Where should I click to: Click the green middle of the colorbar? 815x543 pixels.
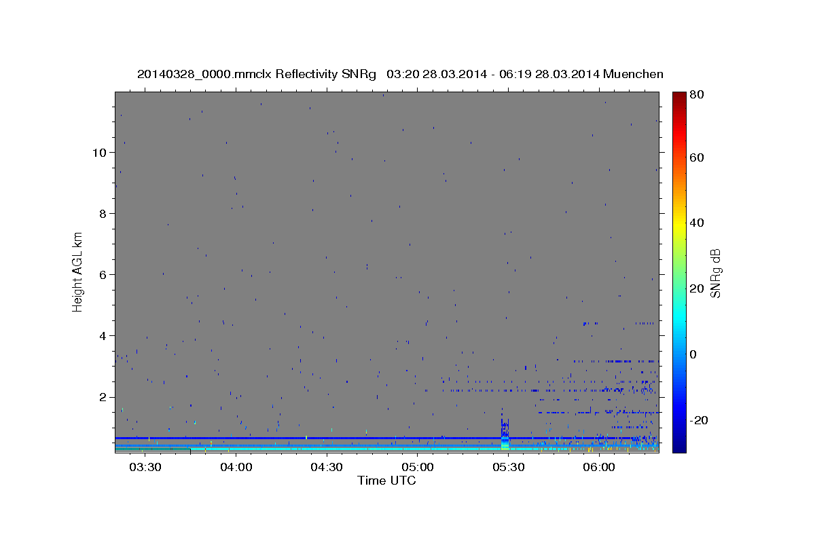pyautogui.click(x=679, y=271)
